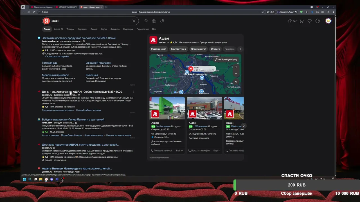Toggle the Круглосуточно filter chip
This screenshot has height=202, width=360.
[179, 49]
